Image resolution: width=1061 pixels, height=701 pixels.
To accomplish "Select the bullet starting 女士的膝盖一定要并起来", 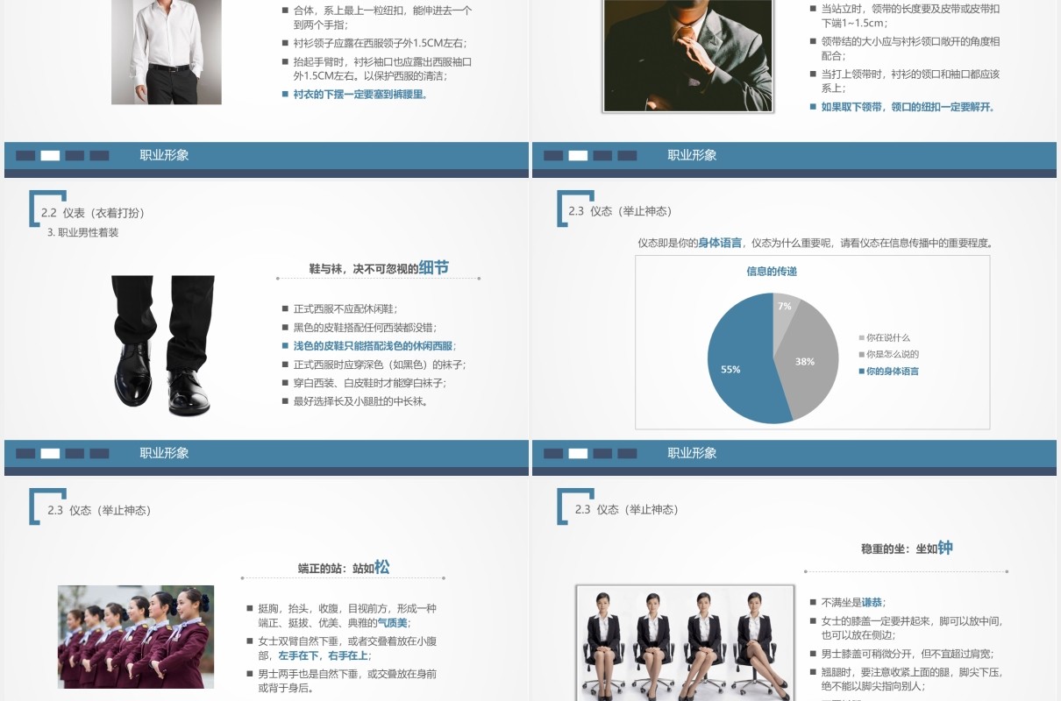I will coord(906,628).
